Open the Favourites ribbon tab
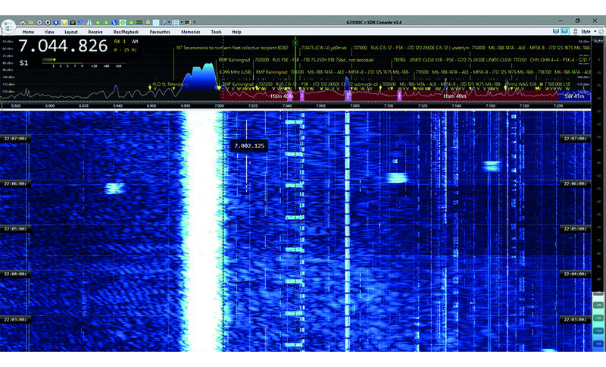606x367 pixels. click(160, 33)
